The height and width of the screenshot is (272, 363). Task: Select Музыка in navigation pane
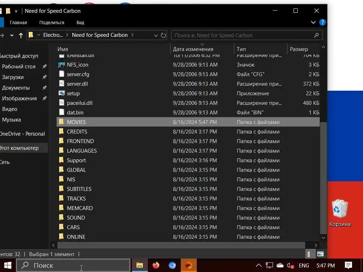click(x=11, y=120)
